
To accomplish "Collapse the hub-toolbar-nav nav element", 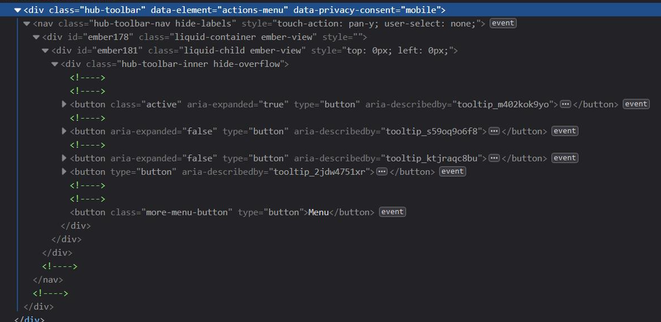I will point(27,23).
